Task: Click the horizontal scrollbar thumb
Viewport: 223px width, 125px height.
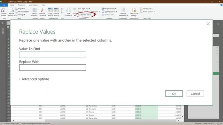Action: pos(110,120)
